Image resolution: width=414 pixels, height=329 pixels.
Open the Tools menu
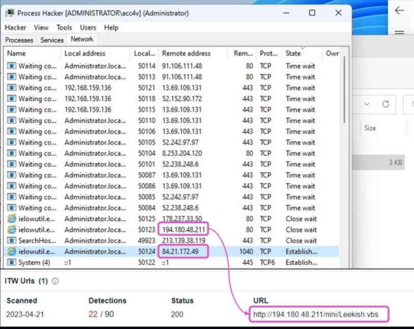tap(64, 28)
